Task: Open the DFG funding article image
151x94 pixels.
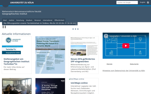Action: pyautogui.click(x=84, y=46)
